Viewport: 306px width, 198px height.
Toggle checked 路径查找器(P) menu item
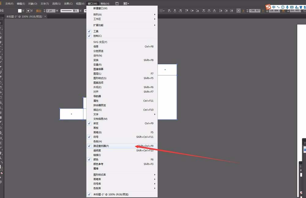point(122,146)
